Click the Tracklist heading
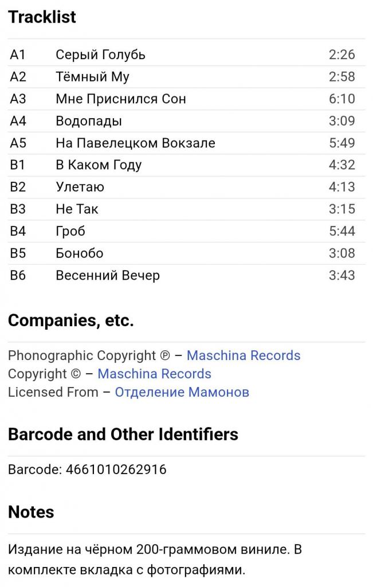The height and width of the screenshot is (587, 373). click(42, 17)
